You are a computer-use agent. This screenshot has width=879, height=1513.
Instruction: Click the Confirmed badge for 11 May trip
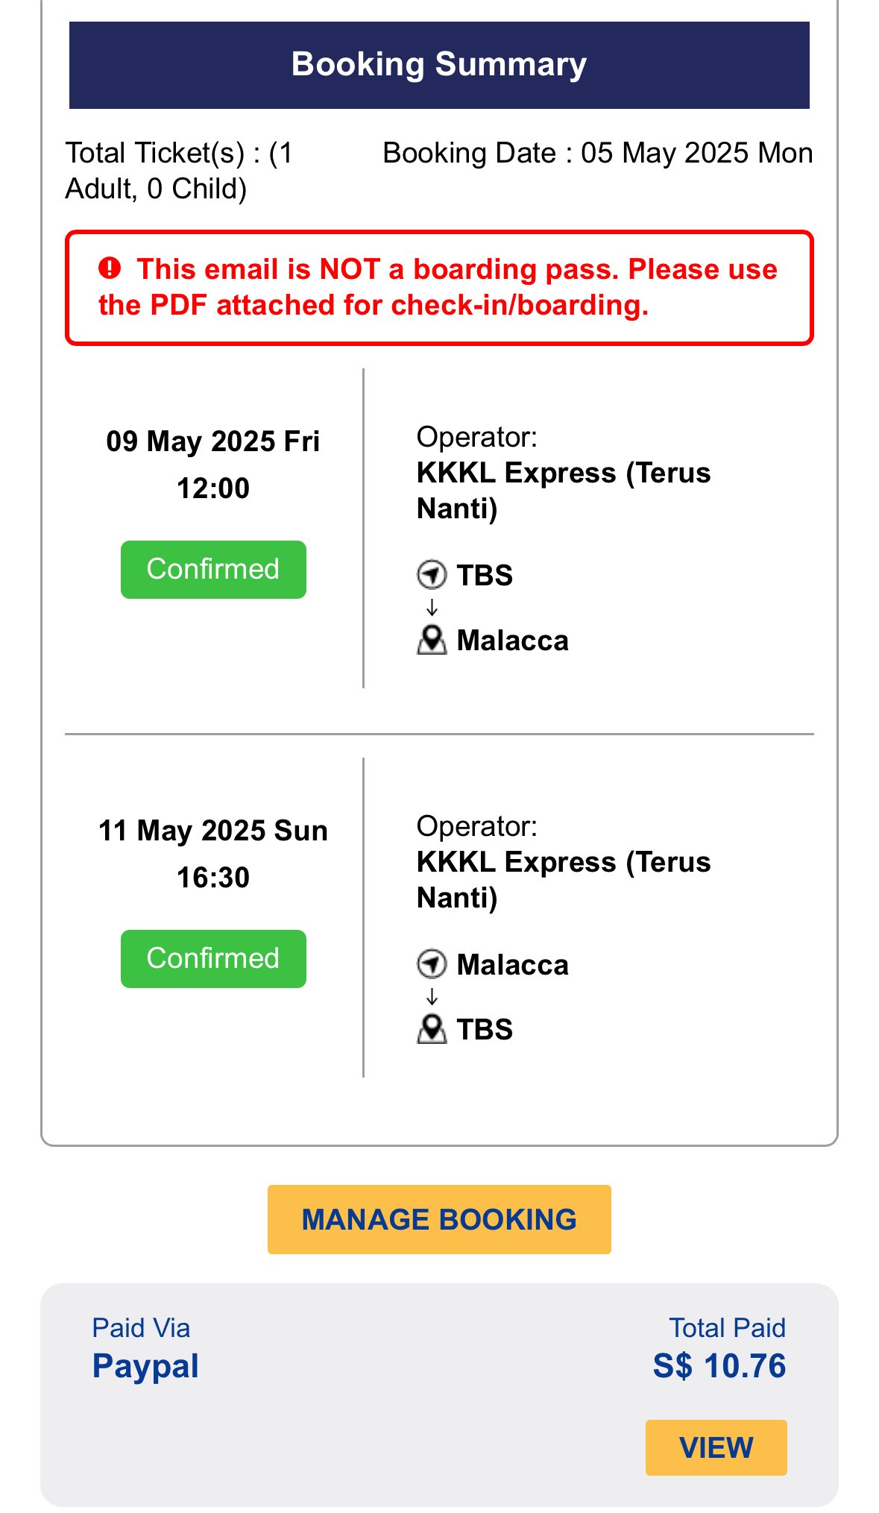[213, 958]
